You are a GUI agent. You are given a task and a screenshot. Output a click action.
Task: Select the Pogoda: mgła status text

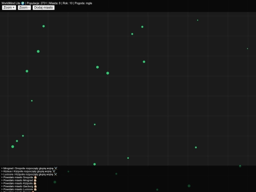pyautogui.click(x=83, y=3)
